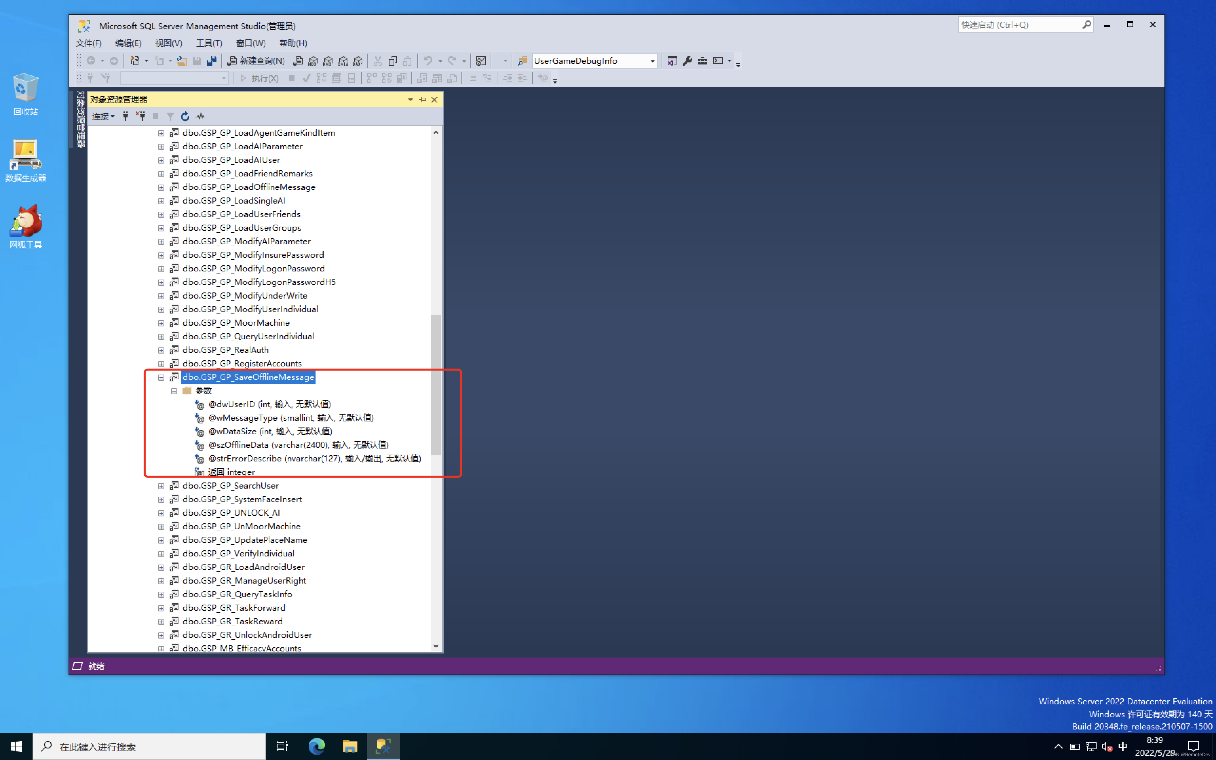Screen dimensions: 1216x760
Task: Open a new DMX query
Action: (328, 61)
